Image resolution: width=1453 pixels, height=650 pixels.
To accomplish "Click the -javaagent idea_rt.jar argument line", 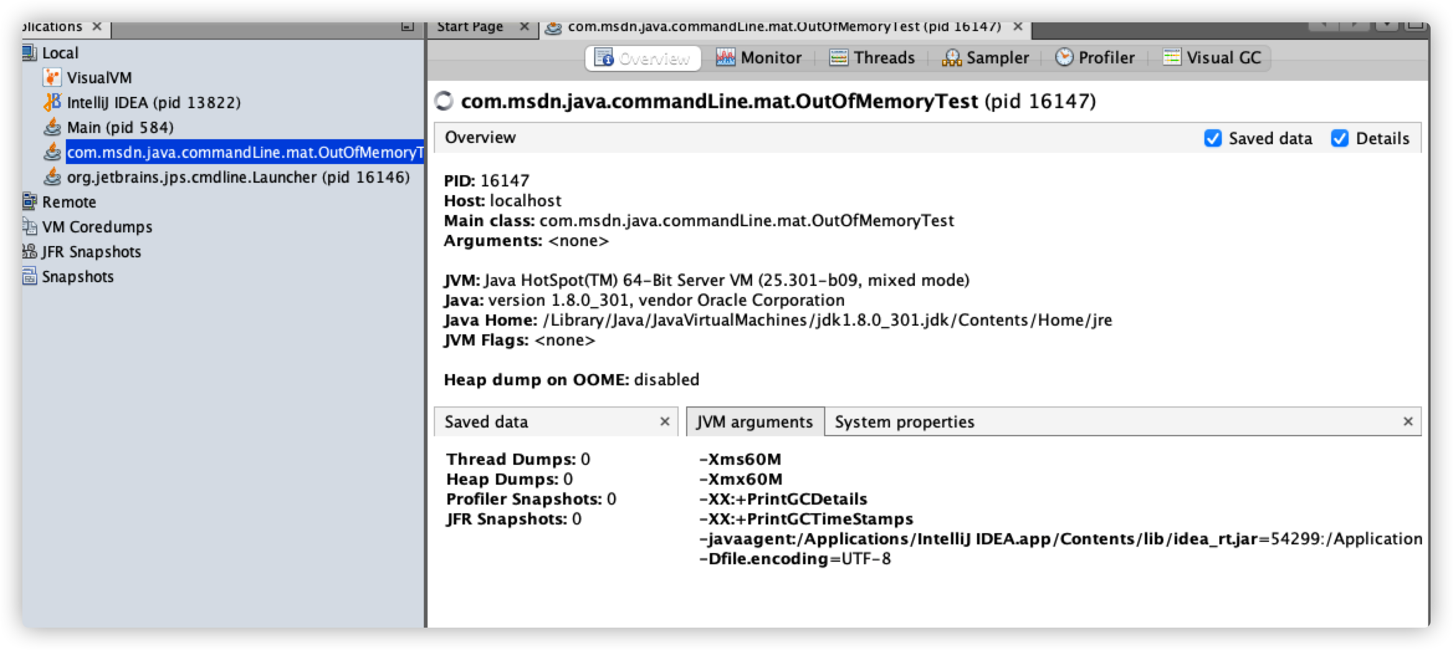I will 1060,539.
